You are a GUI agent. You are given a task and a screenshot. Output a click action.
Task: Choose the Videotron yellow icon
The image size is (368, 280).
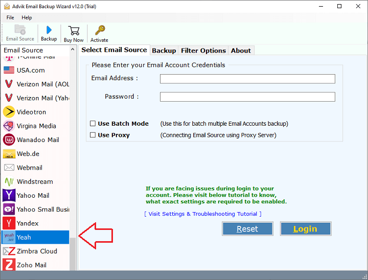(x=9, y=112)
